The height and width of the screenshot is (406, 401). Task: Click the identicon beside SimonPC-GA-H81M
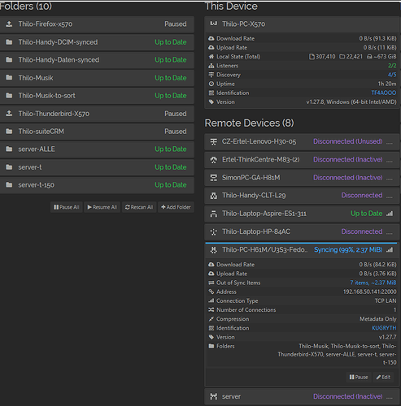(x=214, y=178)
